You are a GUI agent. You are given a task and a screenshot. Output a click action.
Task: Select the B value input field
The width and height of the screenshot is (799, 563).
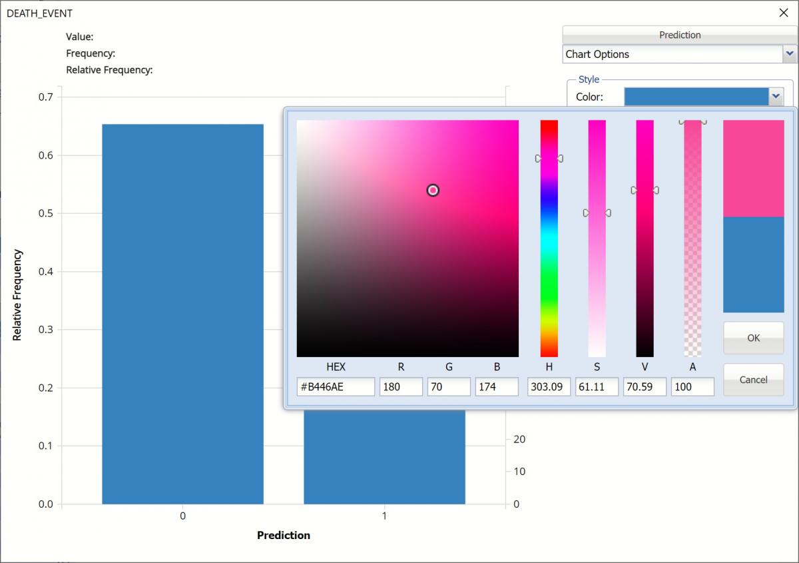coord(497,386)
